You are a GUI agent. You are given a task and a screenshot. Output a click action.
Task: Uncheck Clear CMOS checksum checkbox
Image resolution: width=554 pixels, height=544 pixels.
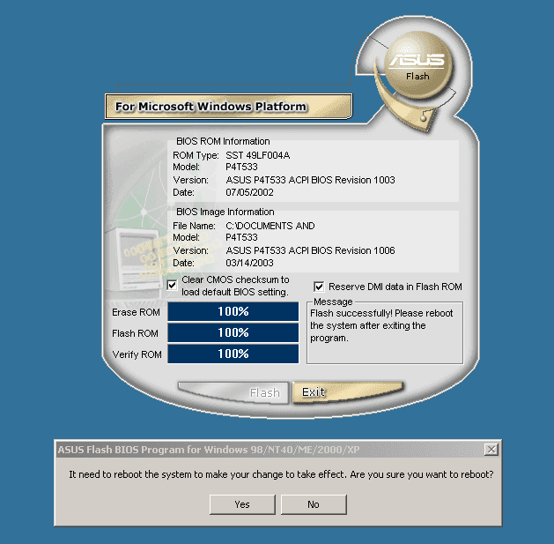pyautogui.click(x=172, y=285)
